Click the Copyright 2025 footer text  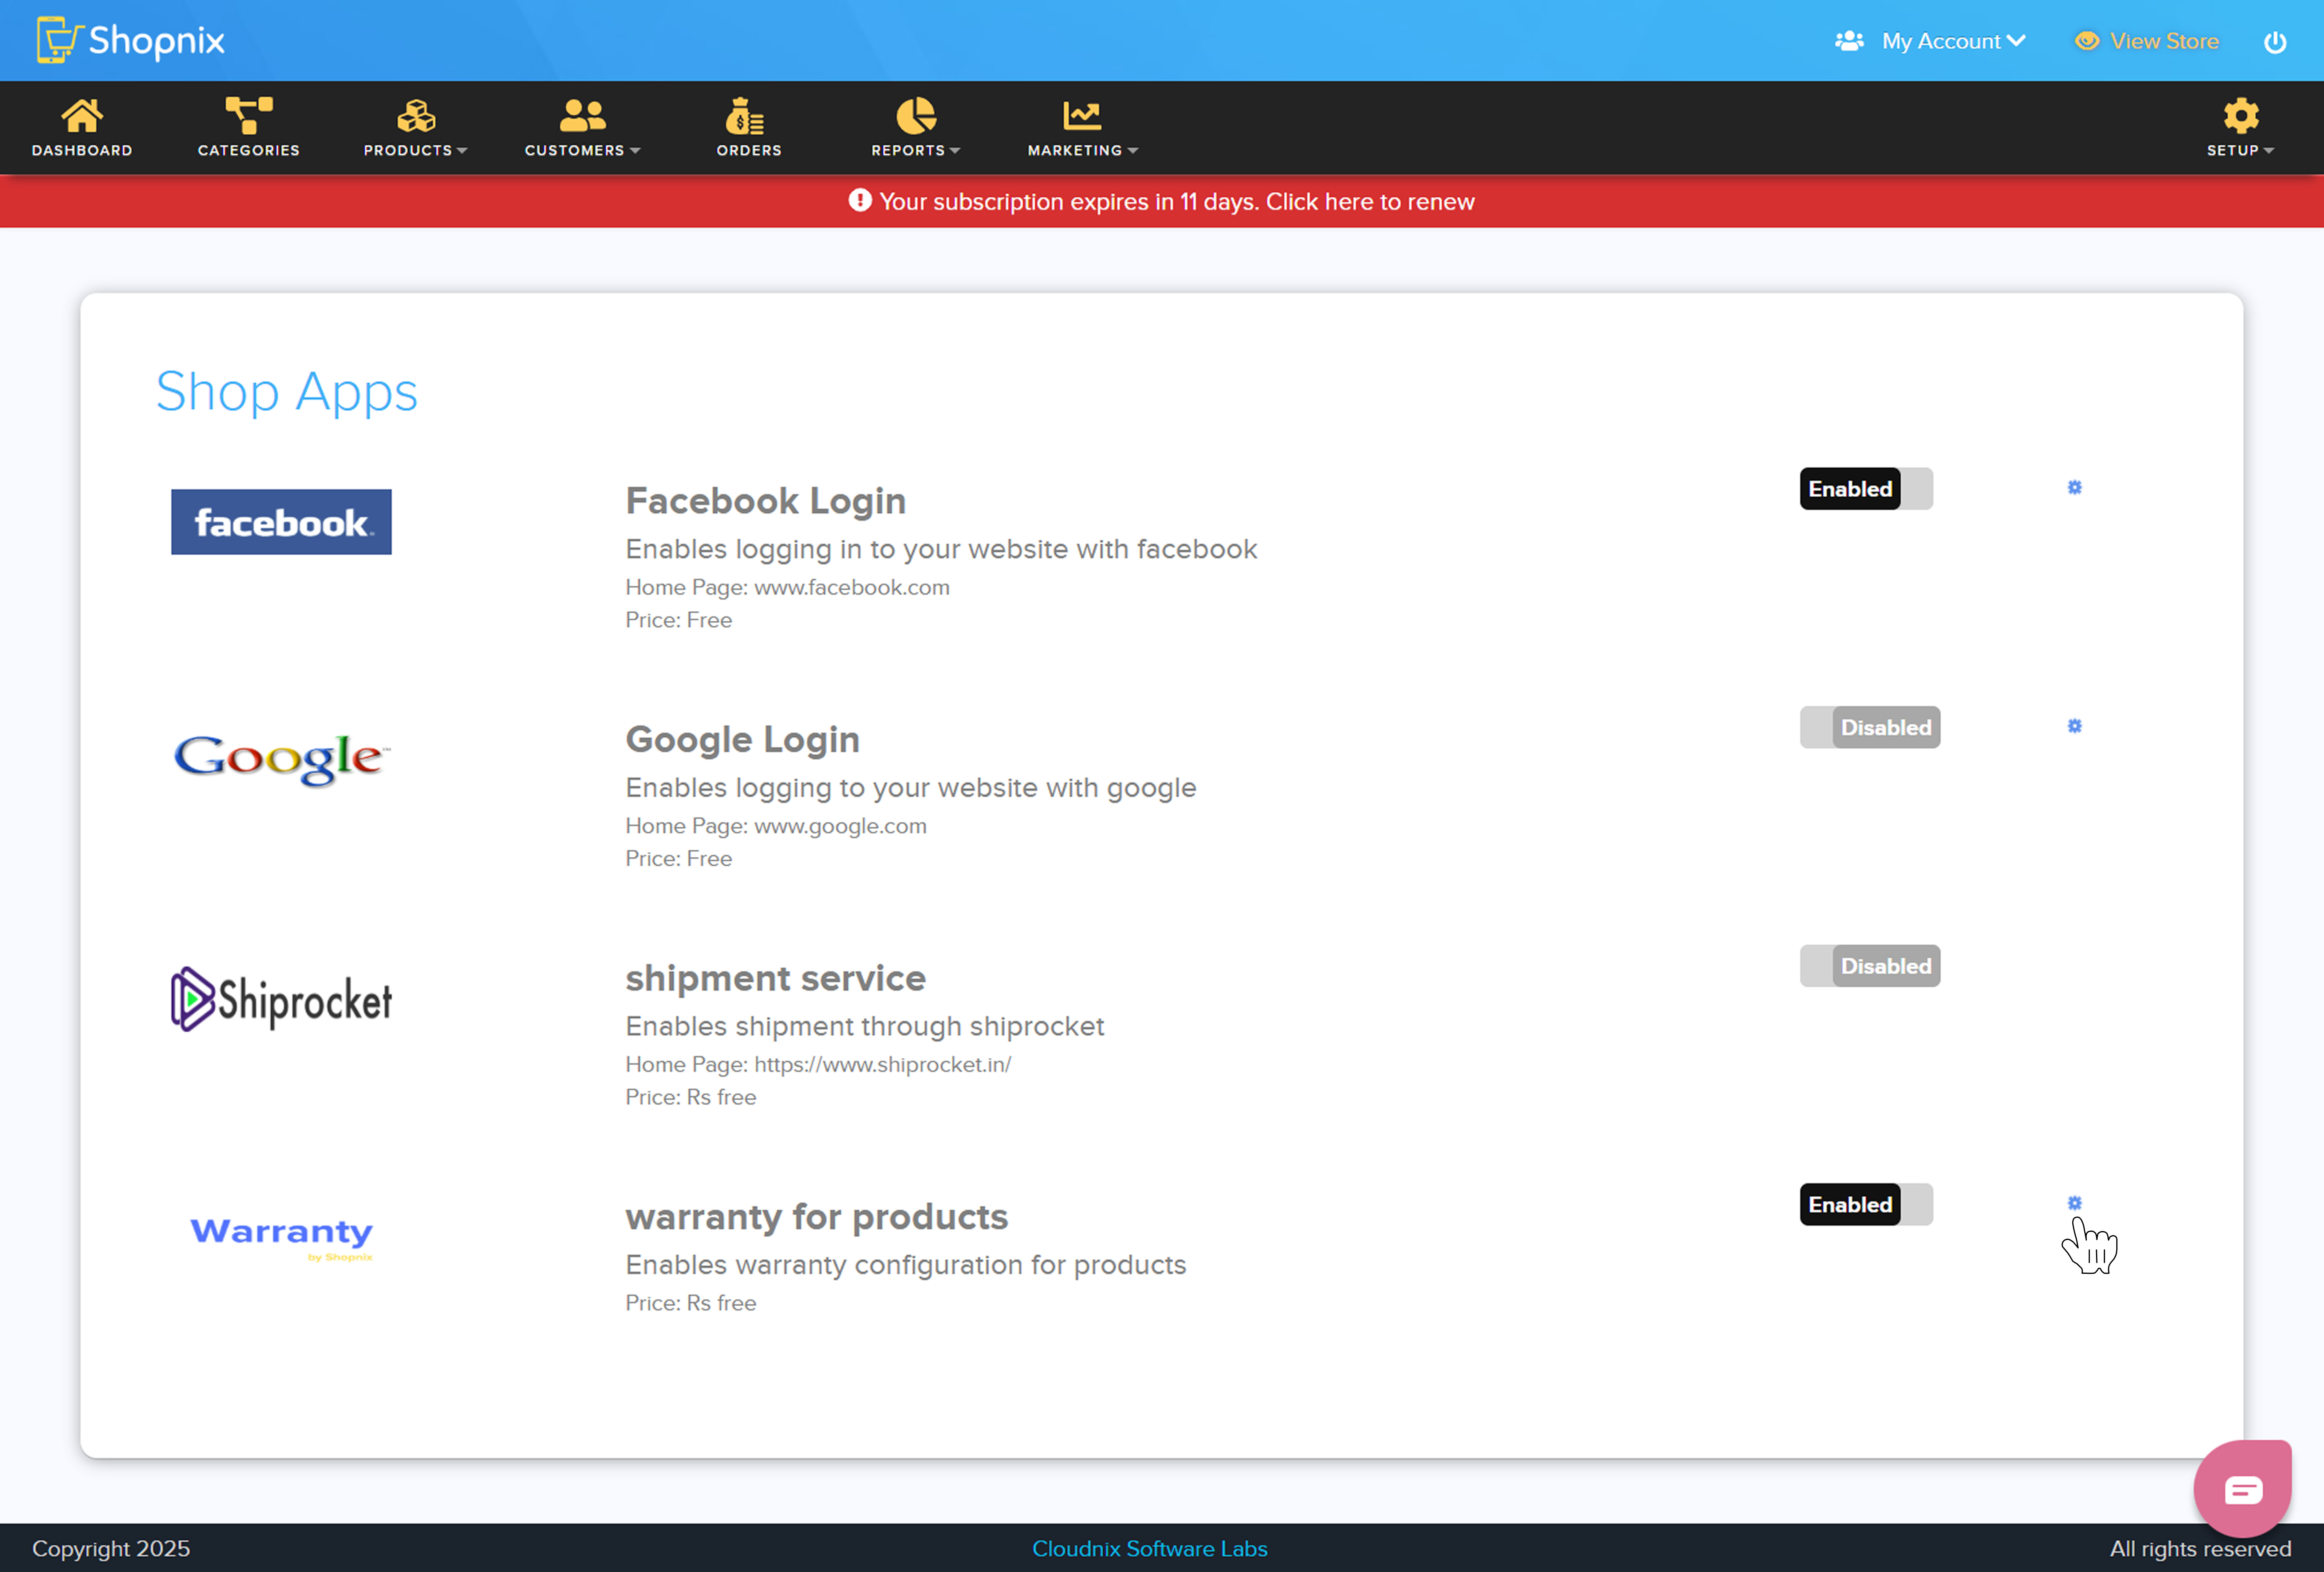(111, 1548)
